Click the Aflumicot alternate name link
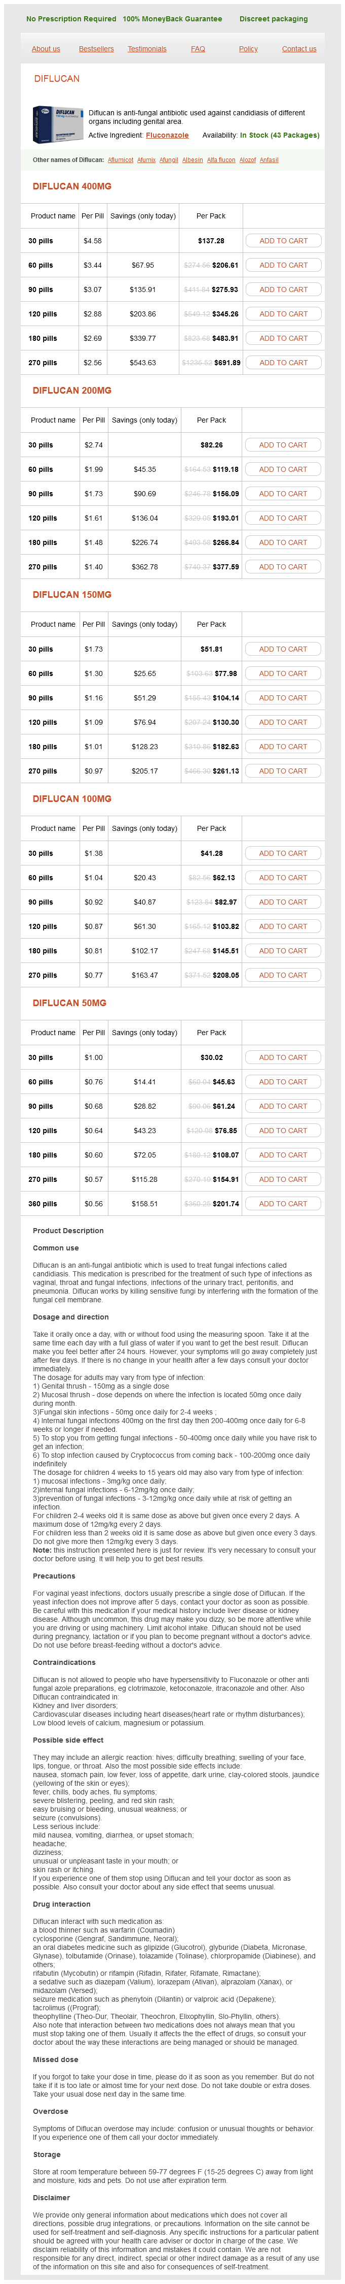This screenshot has height=2284, width=345. point(120,160)
